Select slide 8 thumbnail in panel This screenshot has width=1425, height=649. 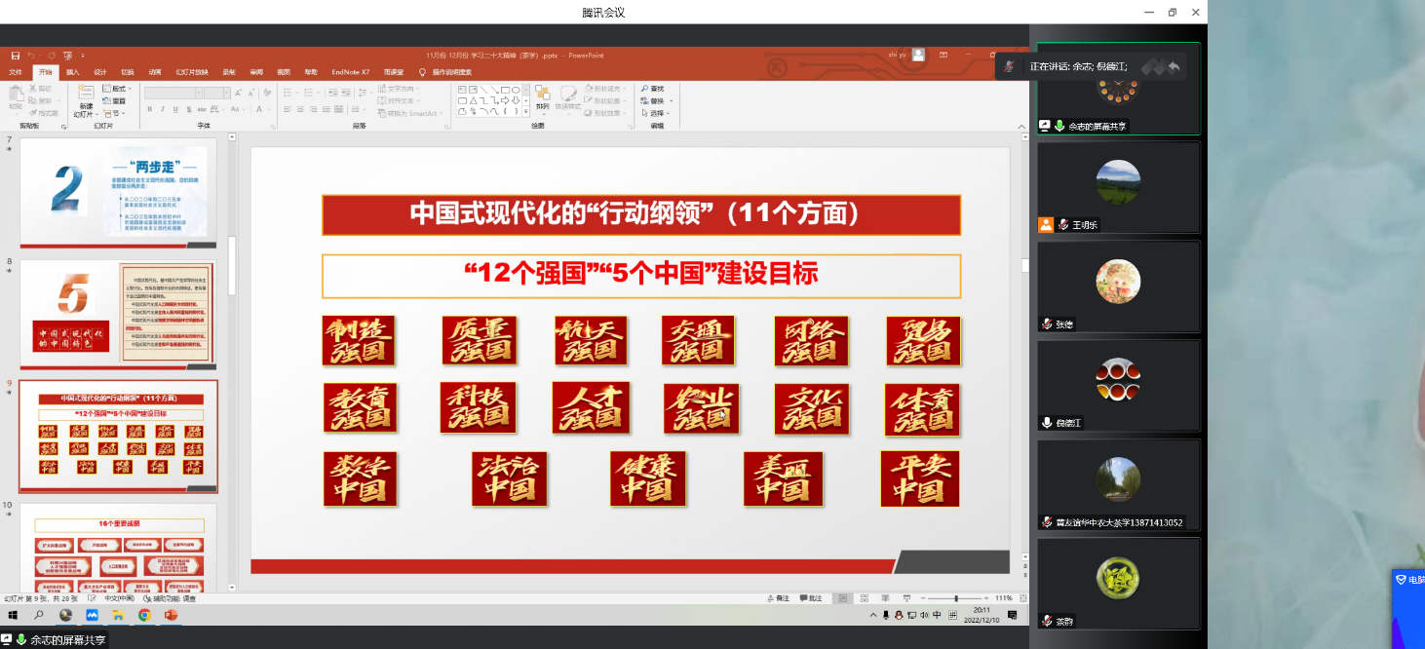click(118, 317)
